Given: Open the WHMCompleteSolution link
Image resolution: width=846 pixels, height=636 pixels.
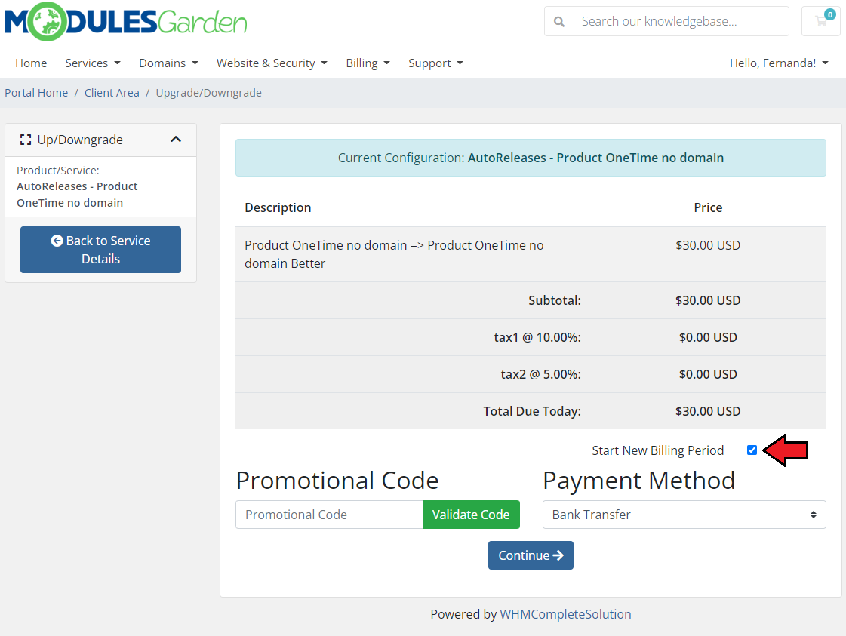Looking at the screenshot, I should [565, 614].
